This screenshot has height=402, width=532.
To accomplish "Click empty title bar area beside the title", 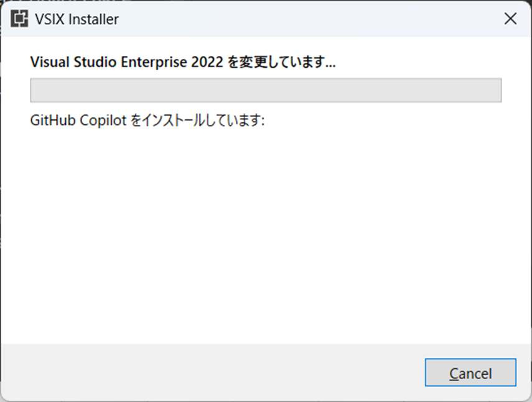I will tap(306, 19).
